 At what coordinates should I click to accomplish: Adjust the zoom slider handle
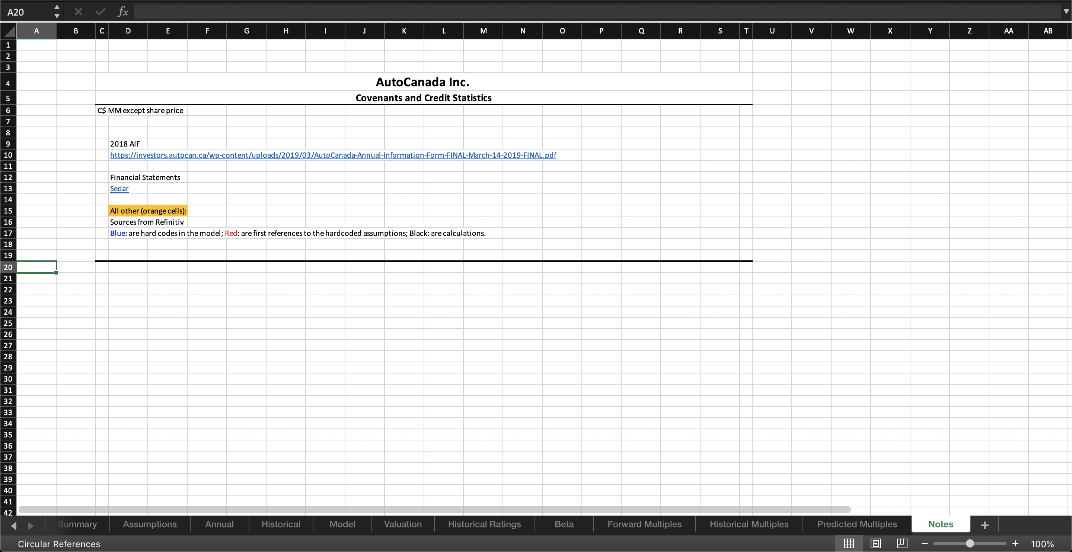(970, 543)
